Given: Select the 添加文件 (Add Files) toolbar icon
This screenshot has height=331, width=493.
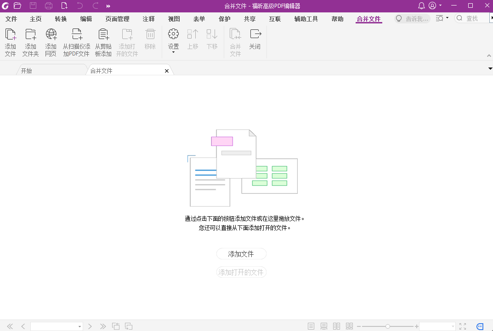Looking at the screenshot, I should (x=11, y=42).
